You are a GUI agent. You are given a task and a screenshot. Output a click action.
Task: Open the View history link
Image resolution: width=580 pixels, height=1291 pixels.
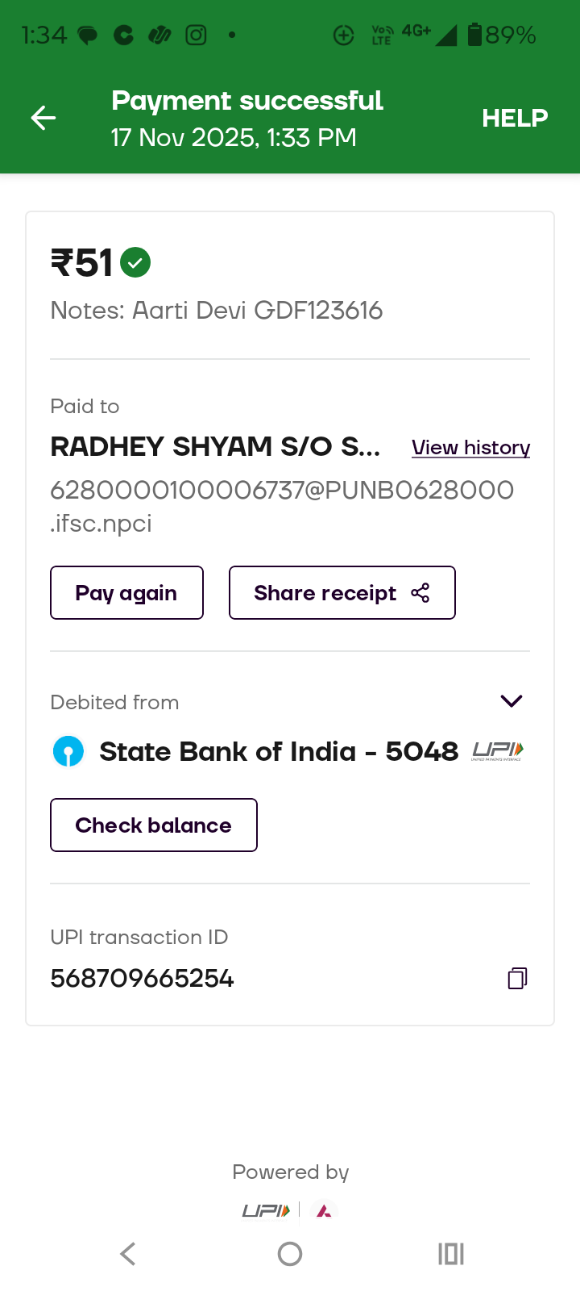click(x=470, y=448)
